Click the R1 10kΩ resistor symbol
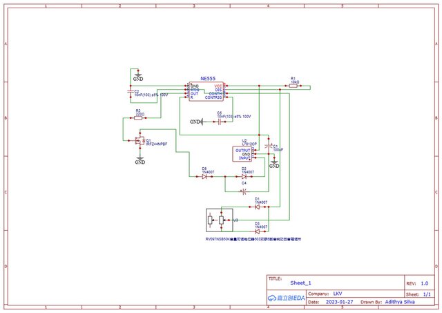The image size is (442, 313). pos(293,86)
